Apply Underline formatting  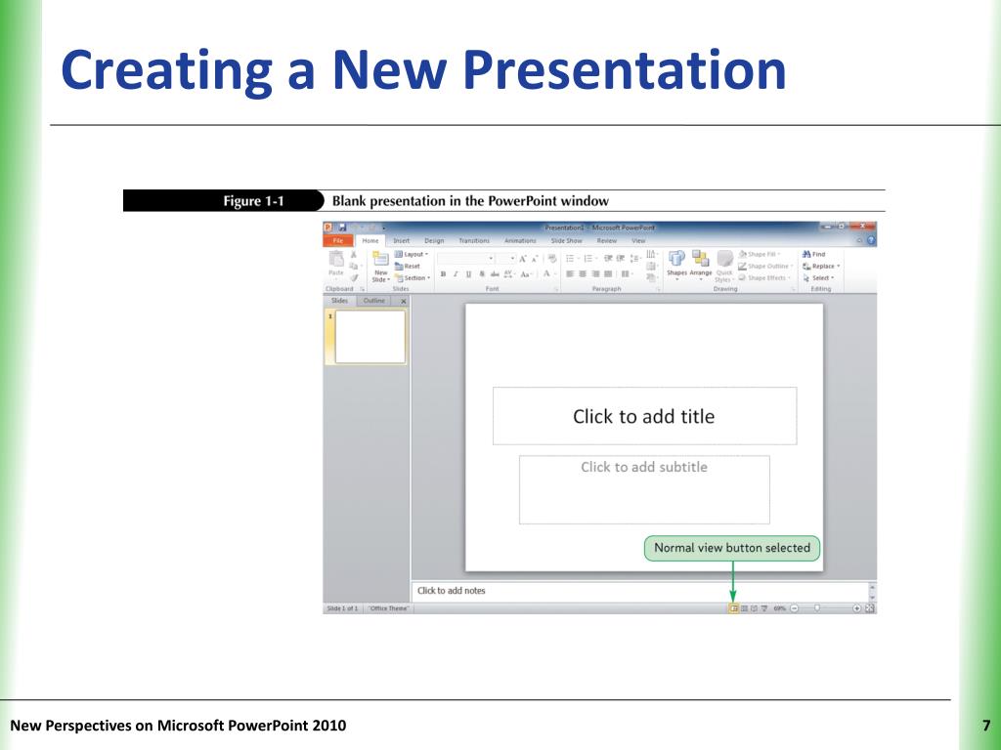point(468,273)
